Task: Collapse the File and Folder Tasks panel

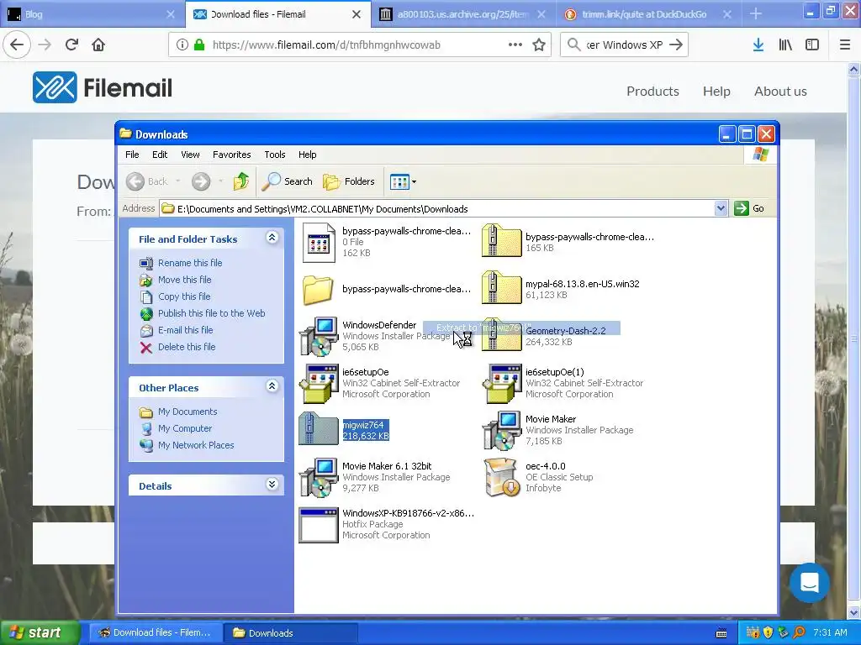Action: click(272, 238)
